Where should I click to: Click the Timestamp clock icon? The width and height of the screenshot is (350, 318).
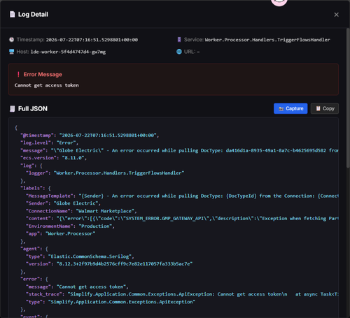11,40
